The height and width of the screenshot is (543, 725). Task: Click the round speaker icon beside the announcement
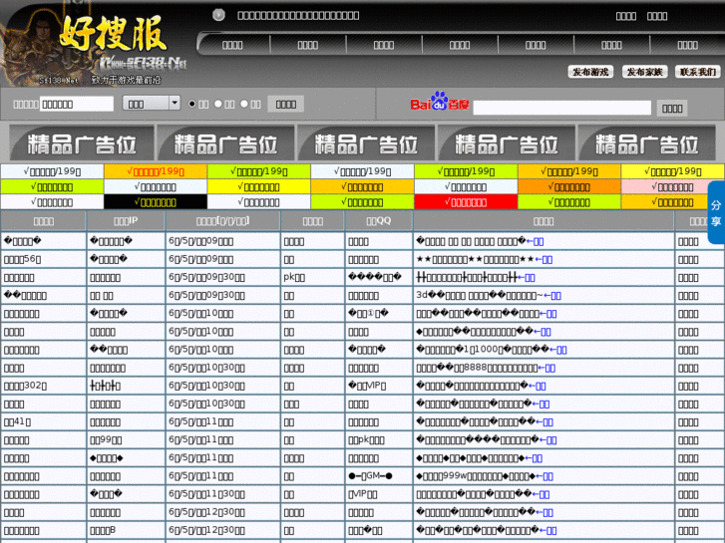point(218,15)
